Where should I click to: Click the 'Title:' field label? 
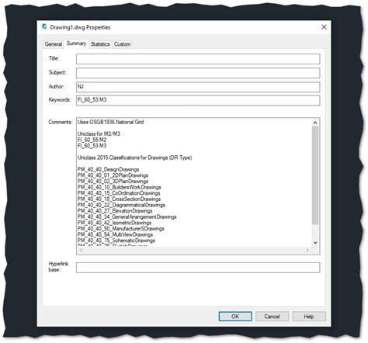(x=54, y=58)
